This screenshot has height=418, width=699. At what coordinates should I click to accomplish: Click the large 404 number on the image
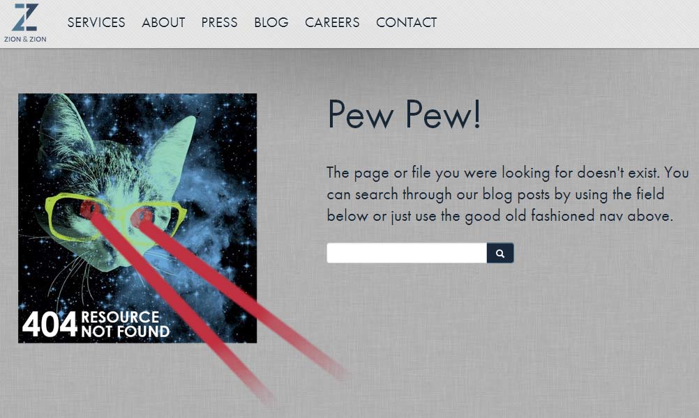[50, 324]
